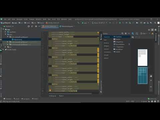Pick ImageView in the palette

(x=118, y=42)
